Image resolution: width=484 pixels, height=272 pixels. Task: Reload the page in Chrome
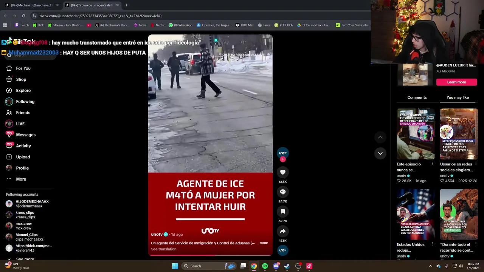(23, 16)
